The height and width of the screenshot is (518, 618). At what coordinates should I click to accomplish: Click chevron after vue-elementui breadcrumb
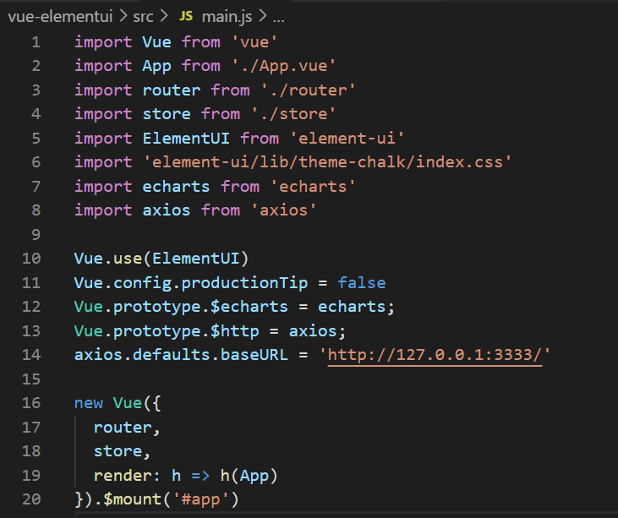coord(123,16)
